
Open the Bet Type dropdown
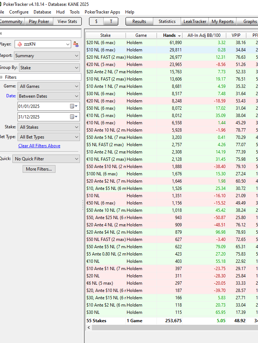[x=49, y=137]
